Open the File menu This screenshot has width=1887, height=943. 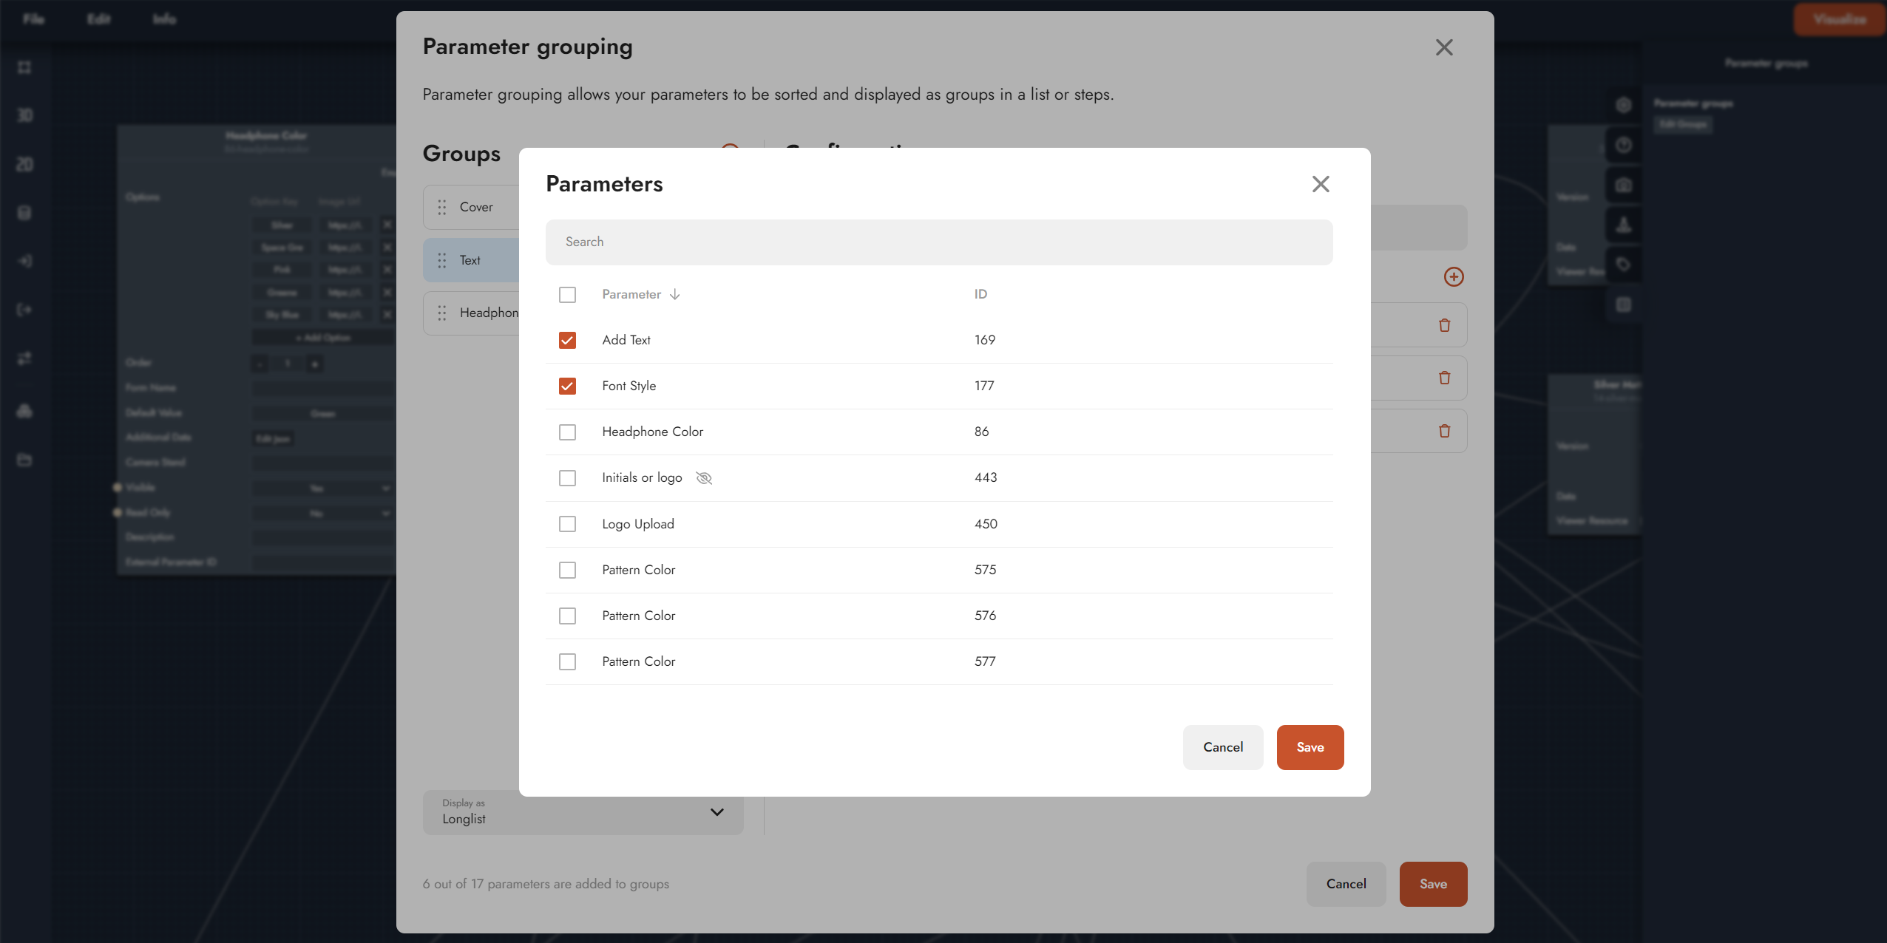pyautogui.click(x=33, y=18)
